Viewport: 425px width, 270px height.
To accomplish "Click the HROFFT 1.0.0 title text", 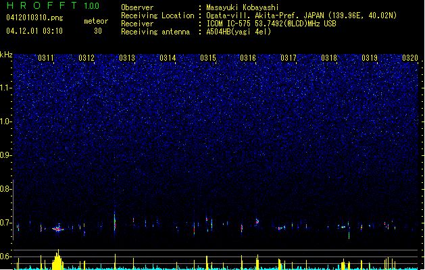I will (53, 5).
